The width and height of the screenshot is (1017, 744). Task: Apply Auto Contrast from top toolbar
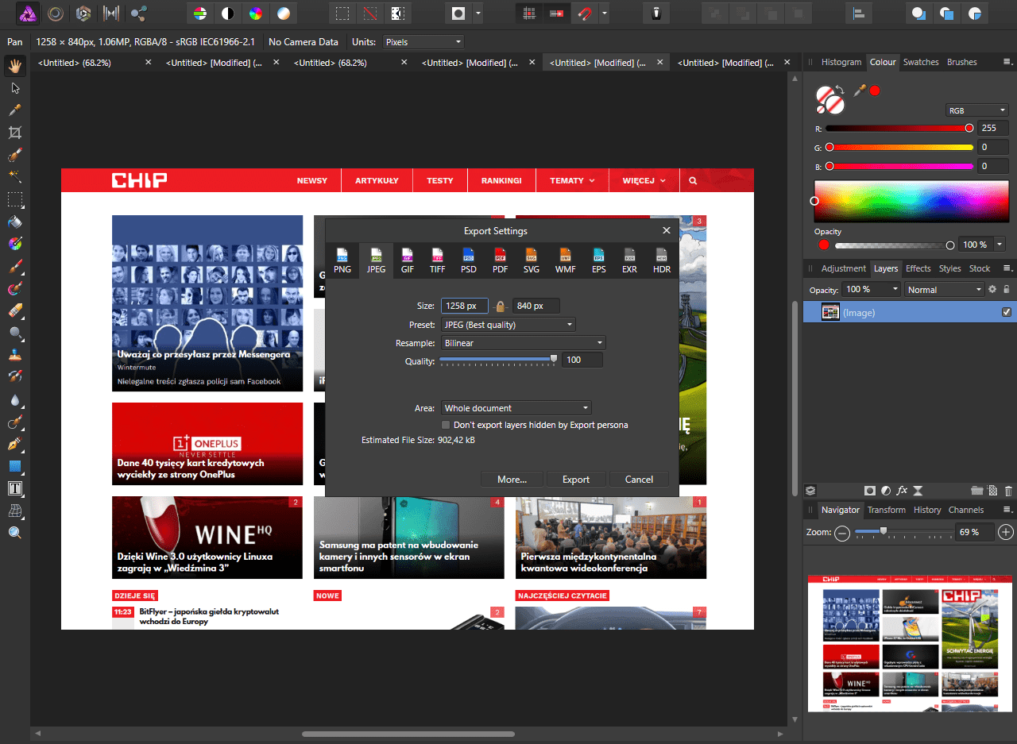228,13
